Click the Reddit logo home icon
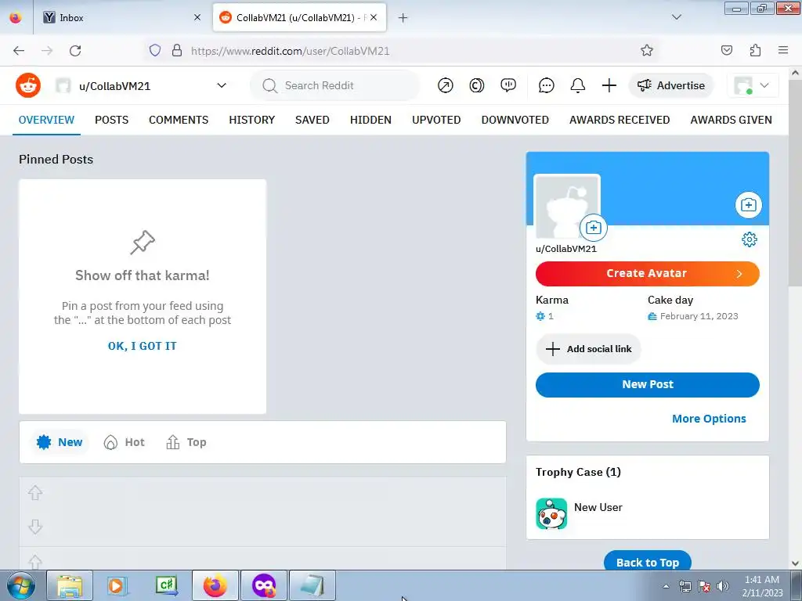 pos(28,85)
